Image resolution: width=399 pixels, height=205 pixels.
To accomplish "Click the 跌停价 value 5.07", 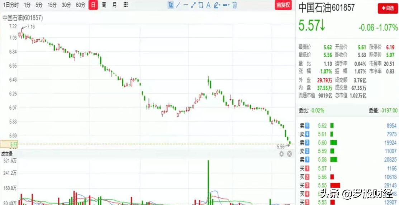I will point(390,55).
